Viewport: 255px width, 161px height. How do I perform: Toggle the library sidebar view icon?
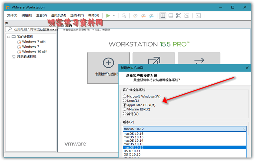tap(163, 15)
